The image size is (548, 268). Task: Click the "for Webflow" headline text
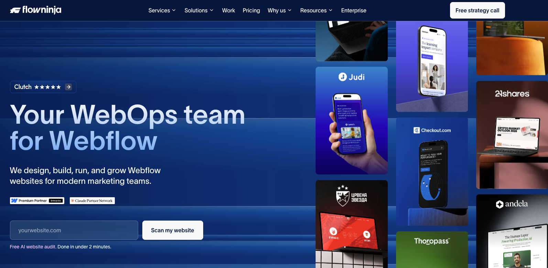point(84,141)
